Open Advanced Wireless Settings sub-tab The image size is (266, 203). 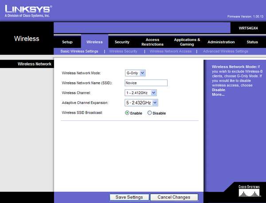(x=225, y=52)
